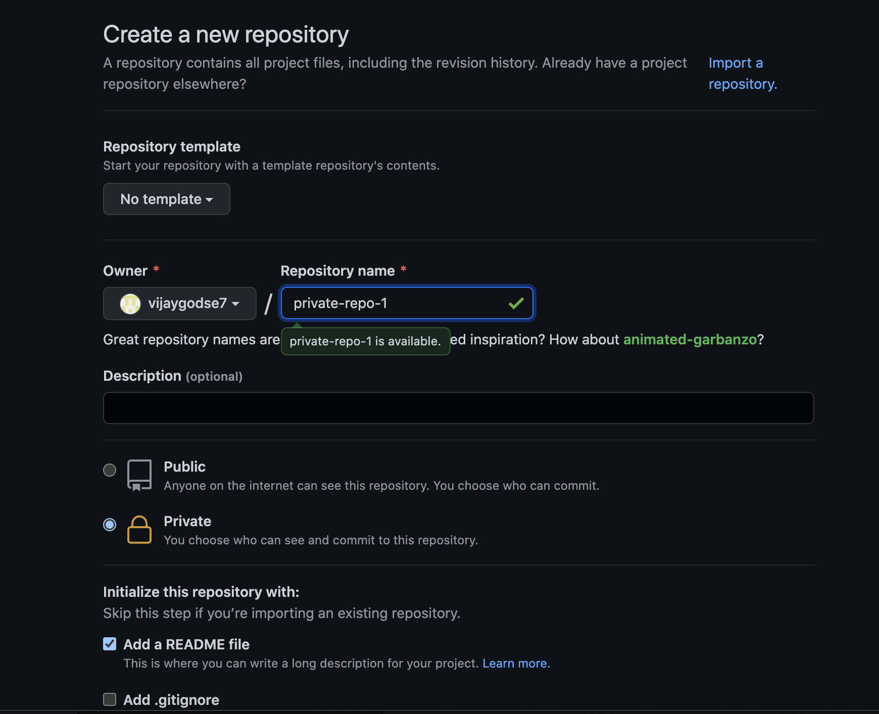
Task: Enable the Add .gitignore checkbox
Action: click(110, 699)
